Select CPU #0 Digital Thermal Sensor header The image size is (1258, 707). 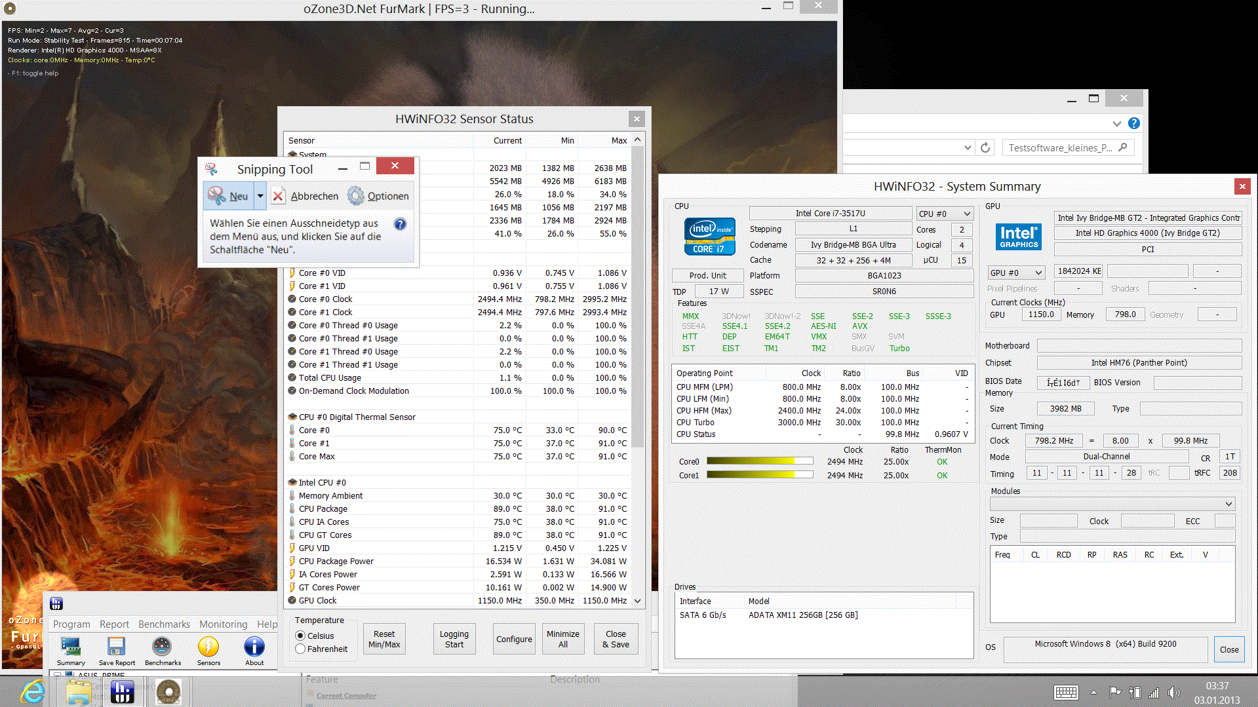[458, 417]
